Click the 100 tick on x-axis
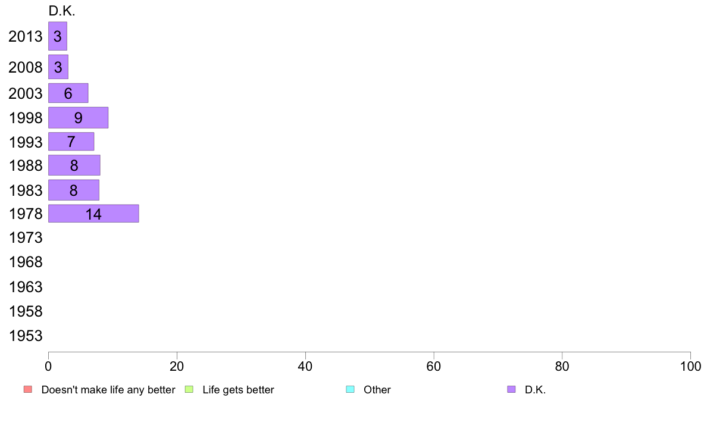Viewport: 707px width, 438px height. [x=690, y=366]
